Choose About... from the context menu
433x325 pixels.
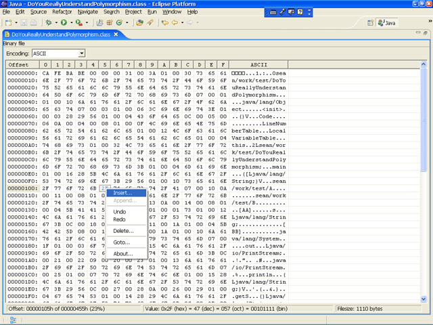127,254
